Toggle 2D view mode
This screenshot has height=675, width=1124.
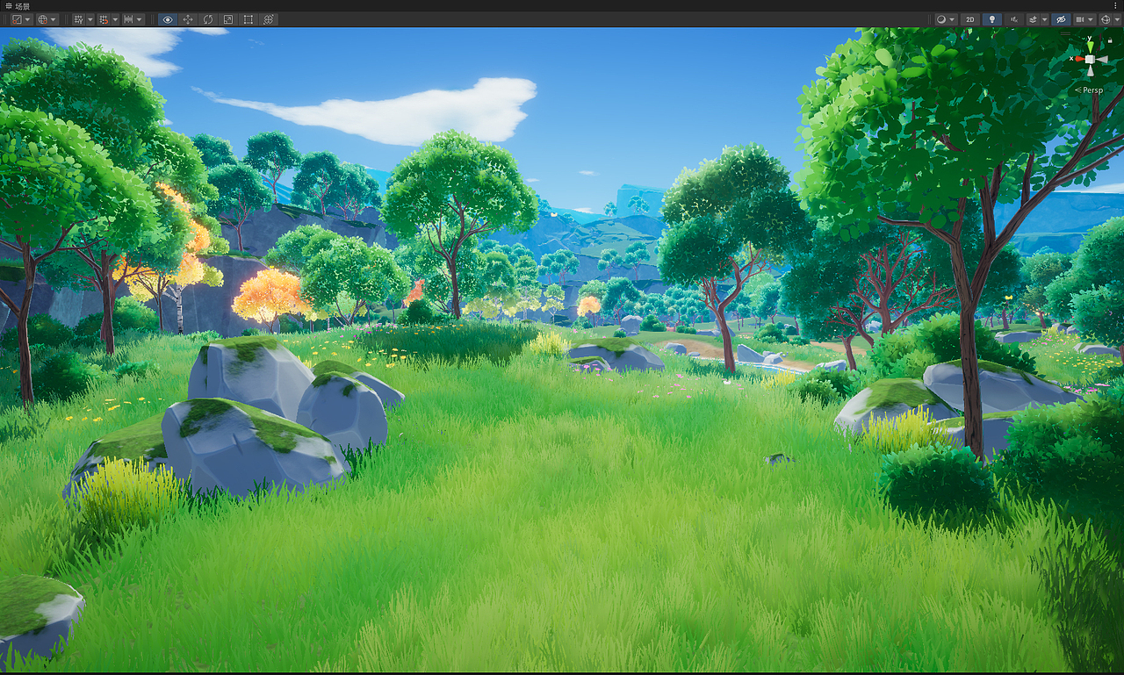point(970,19)
